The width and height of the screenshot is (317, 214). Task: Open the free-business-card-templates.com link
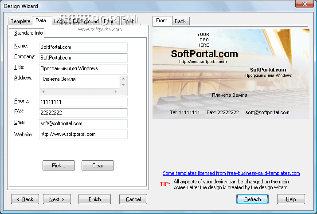pyautogui.click(x=231, y=173)
